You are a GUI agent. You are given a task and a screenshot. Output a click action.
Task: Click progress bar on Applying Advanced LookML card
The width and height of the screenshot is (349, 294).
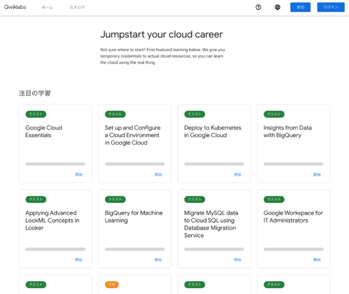55,249
